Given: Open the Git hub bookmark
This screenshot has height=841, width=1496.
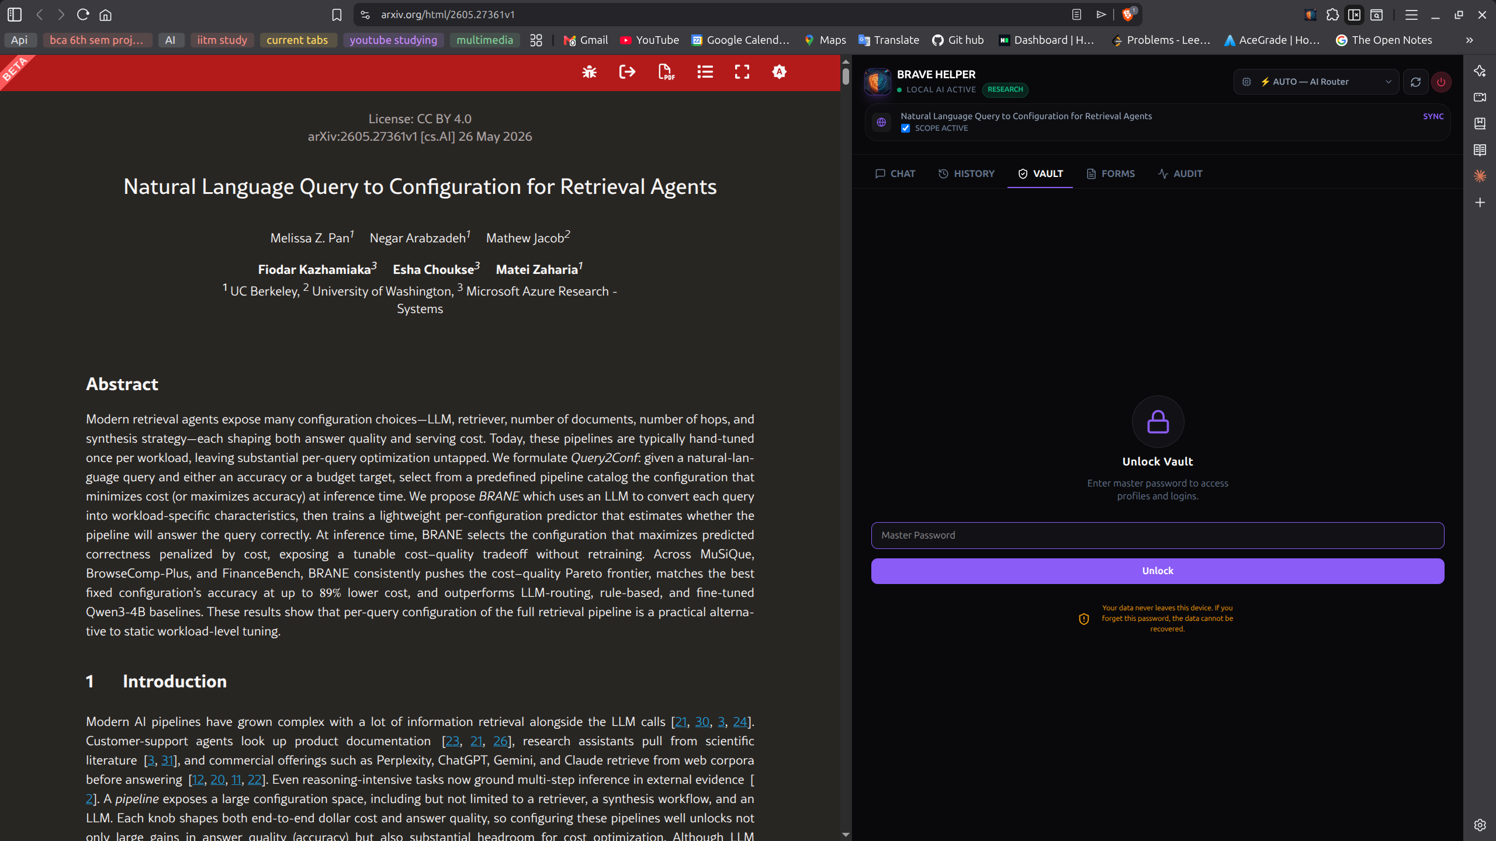Looking at the screenshot, I should [x=958, y=40].
